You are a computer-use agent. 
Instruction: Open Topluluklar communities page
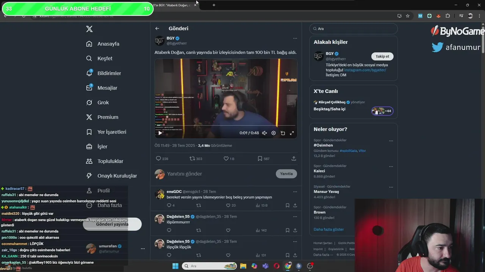coord(105,161)
